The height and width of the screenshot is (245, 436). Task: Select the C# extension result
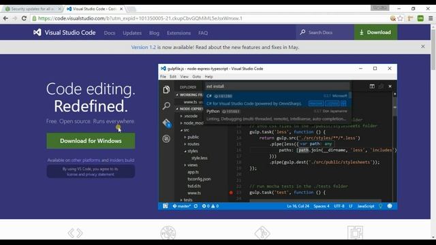[277, 100]
